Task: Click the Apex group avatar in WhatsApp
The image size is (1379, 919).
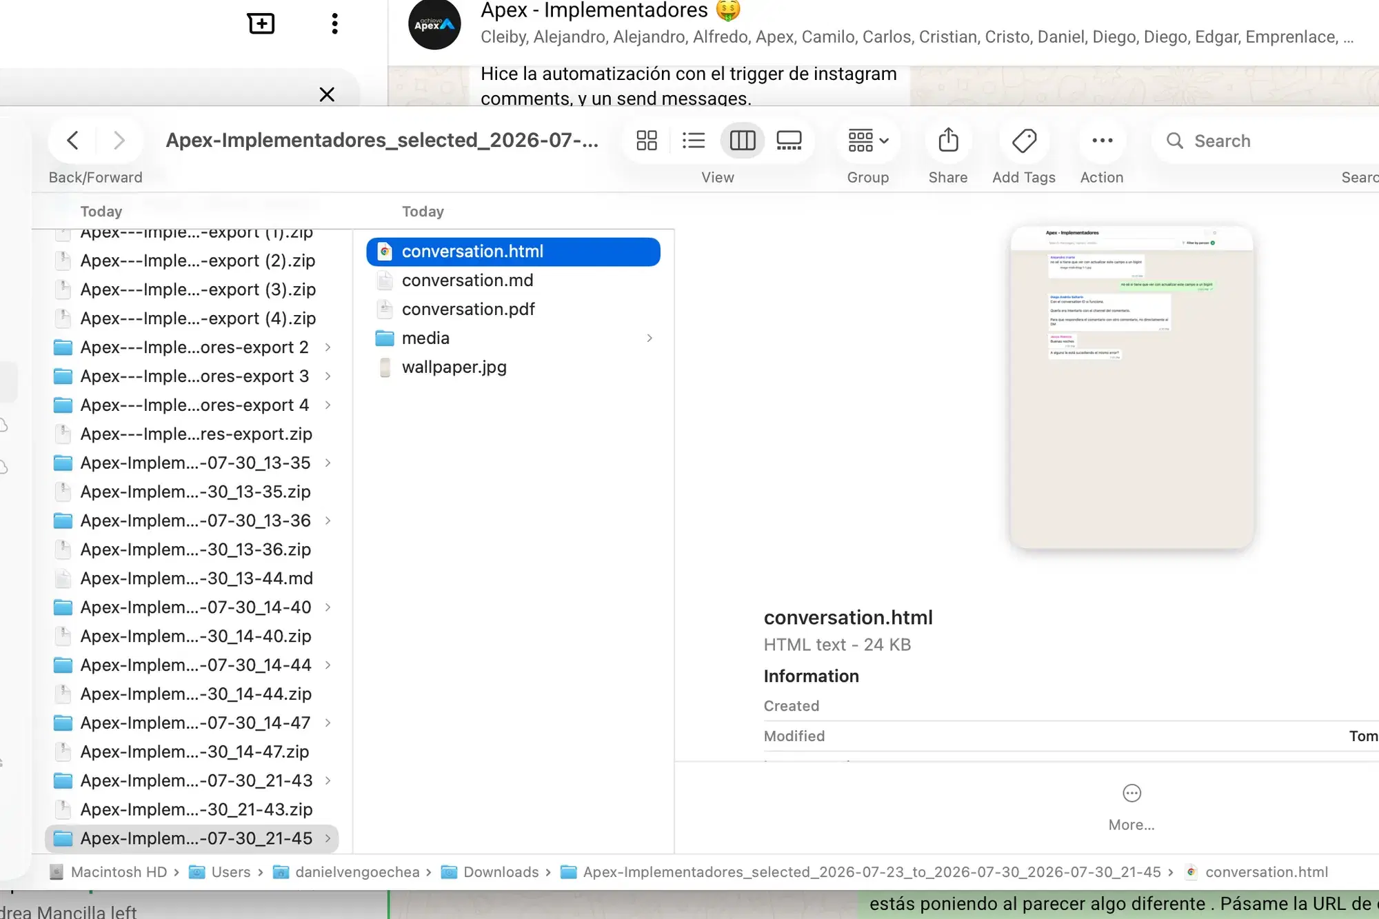Action: 434,23
